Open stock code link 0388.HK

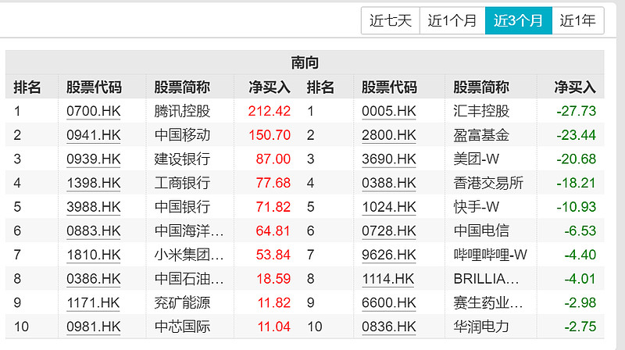388,183
